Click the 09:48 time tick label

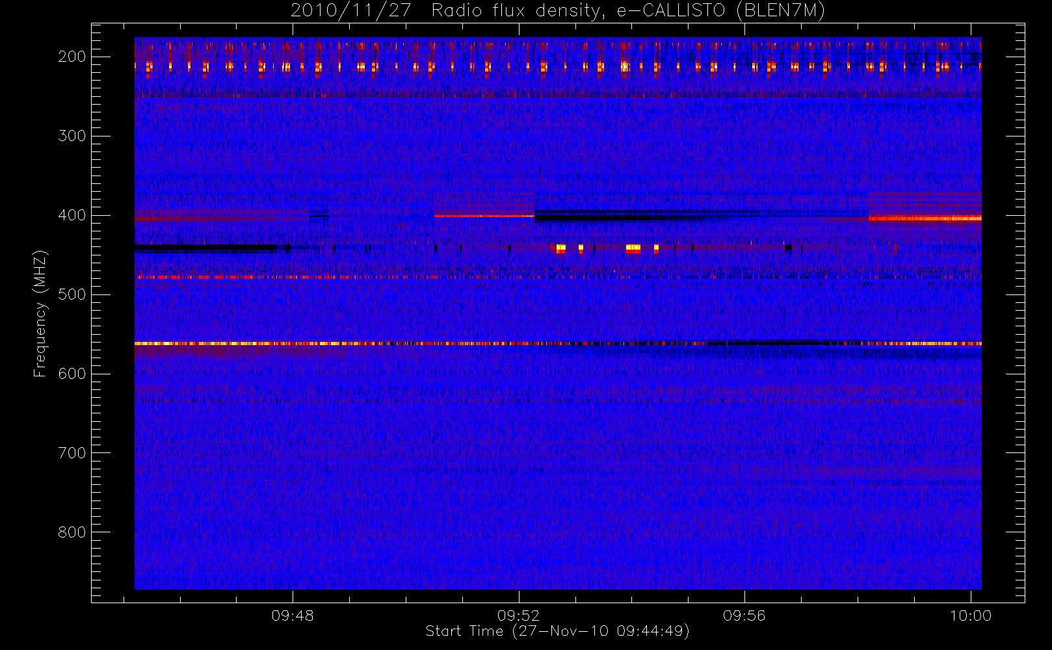[x=293, y=615]
